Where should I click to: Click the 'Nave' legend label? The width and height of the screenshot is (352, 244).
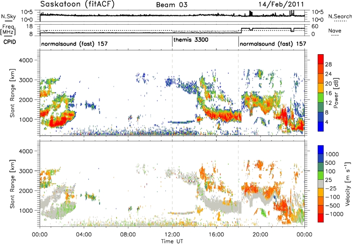(x=335, y=30)
